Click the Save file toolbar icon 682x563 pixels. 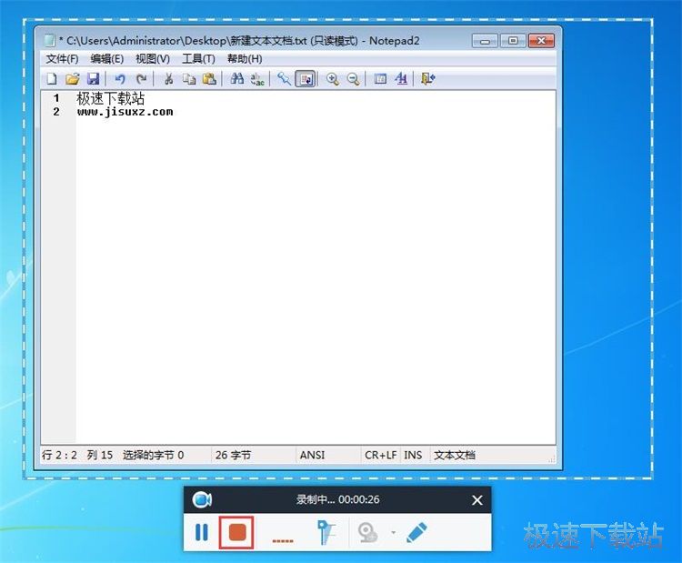pyautogui.click(x=93, y=79)
